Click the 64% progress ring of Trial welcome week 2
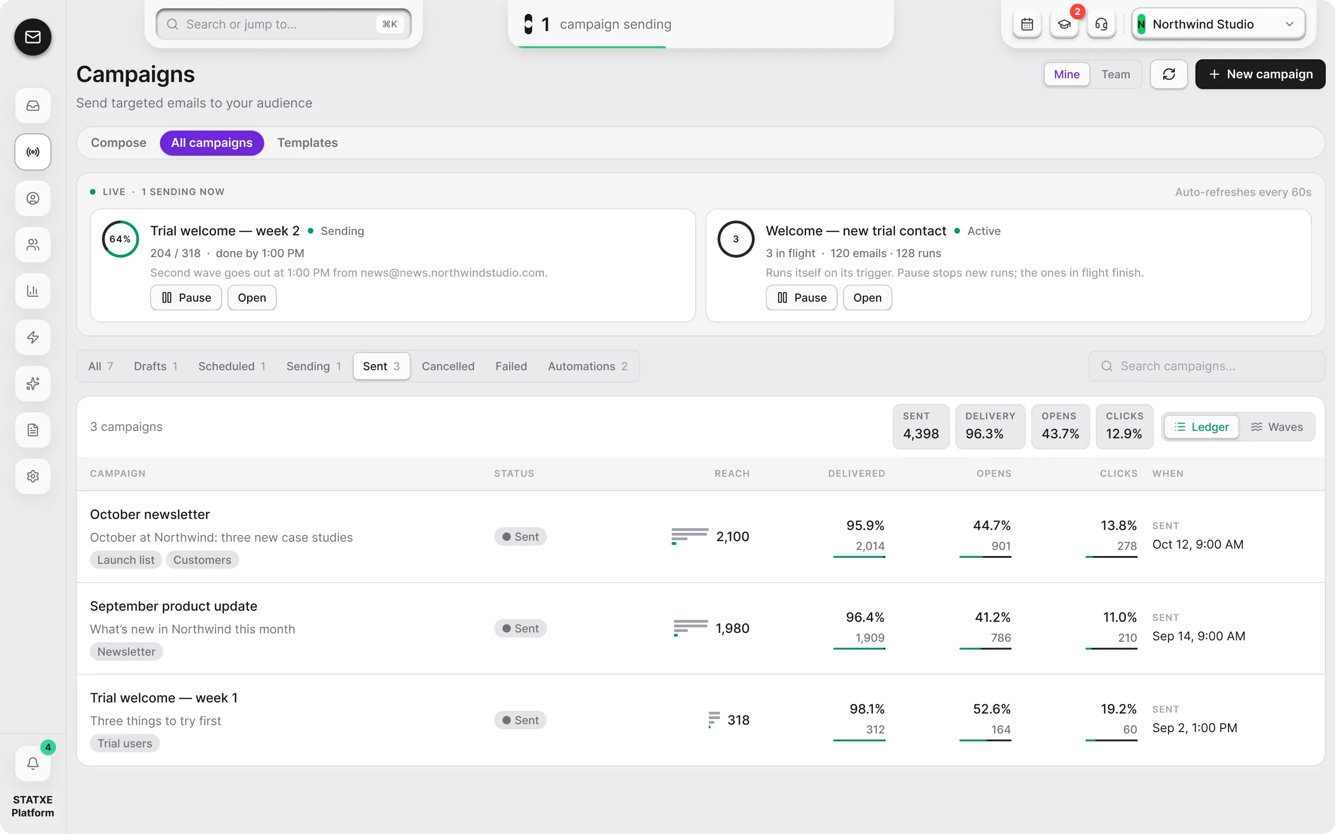The image size is (1335, 834). coord(120,239)
